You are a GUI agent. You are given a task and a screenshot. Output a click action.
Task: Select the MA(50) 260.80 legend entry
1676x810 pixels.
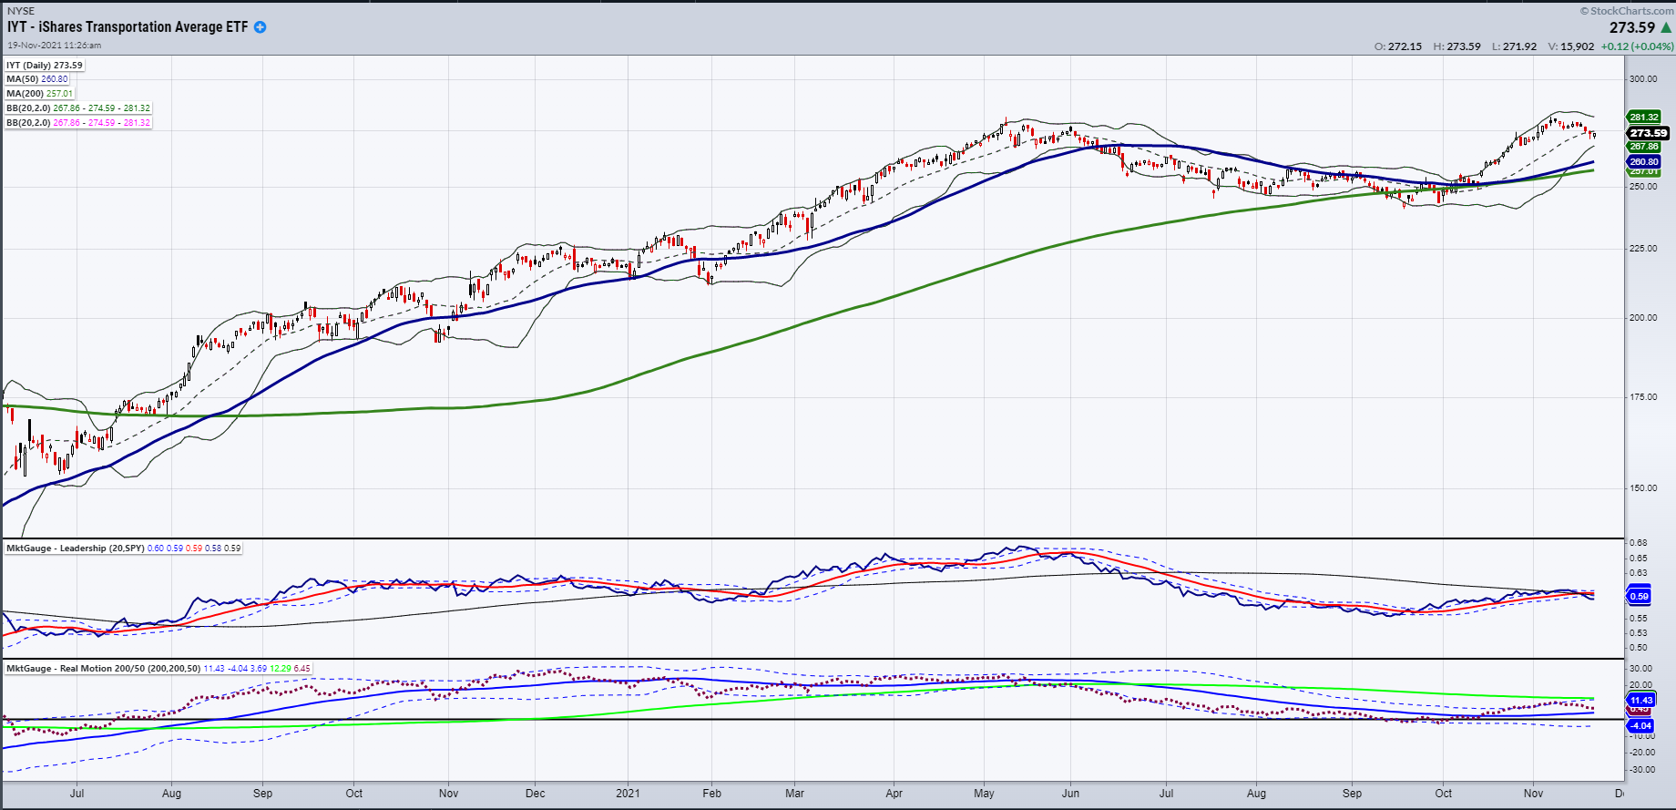37,79
